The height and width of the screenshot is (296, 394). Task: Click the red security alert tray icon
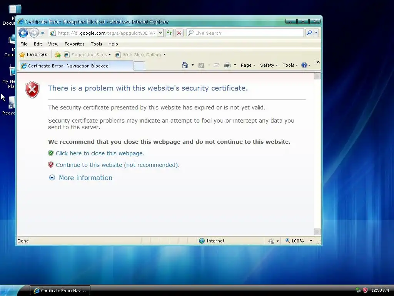coord(366,290)
